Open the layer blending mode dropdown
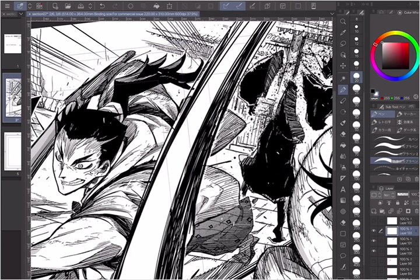The height and width of the screenshot is (280, 420). (x=388, y=195)
